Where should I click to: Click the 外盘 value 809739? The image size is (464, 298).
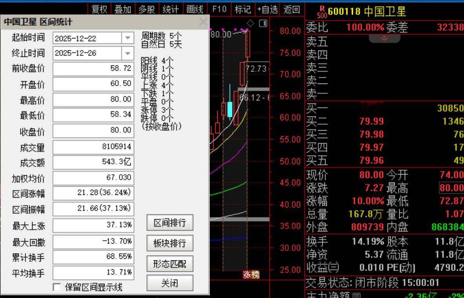pyautogui.click(x=368, y=227)
